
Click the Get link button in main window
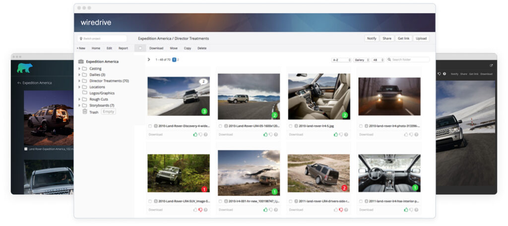(x=403, y=39)
